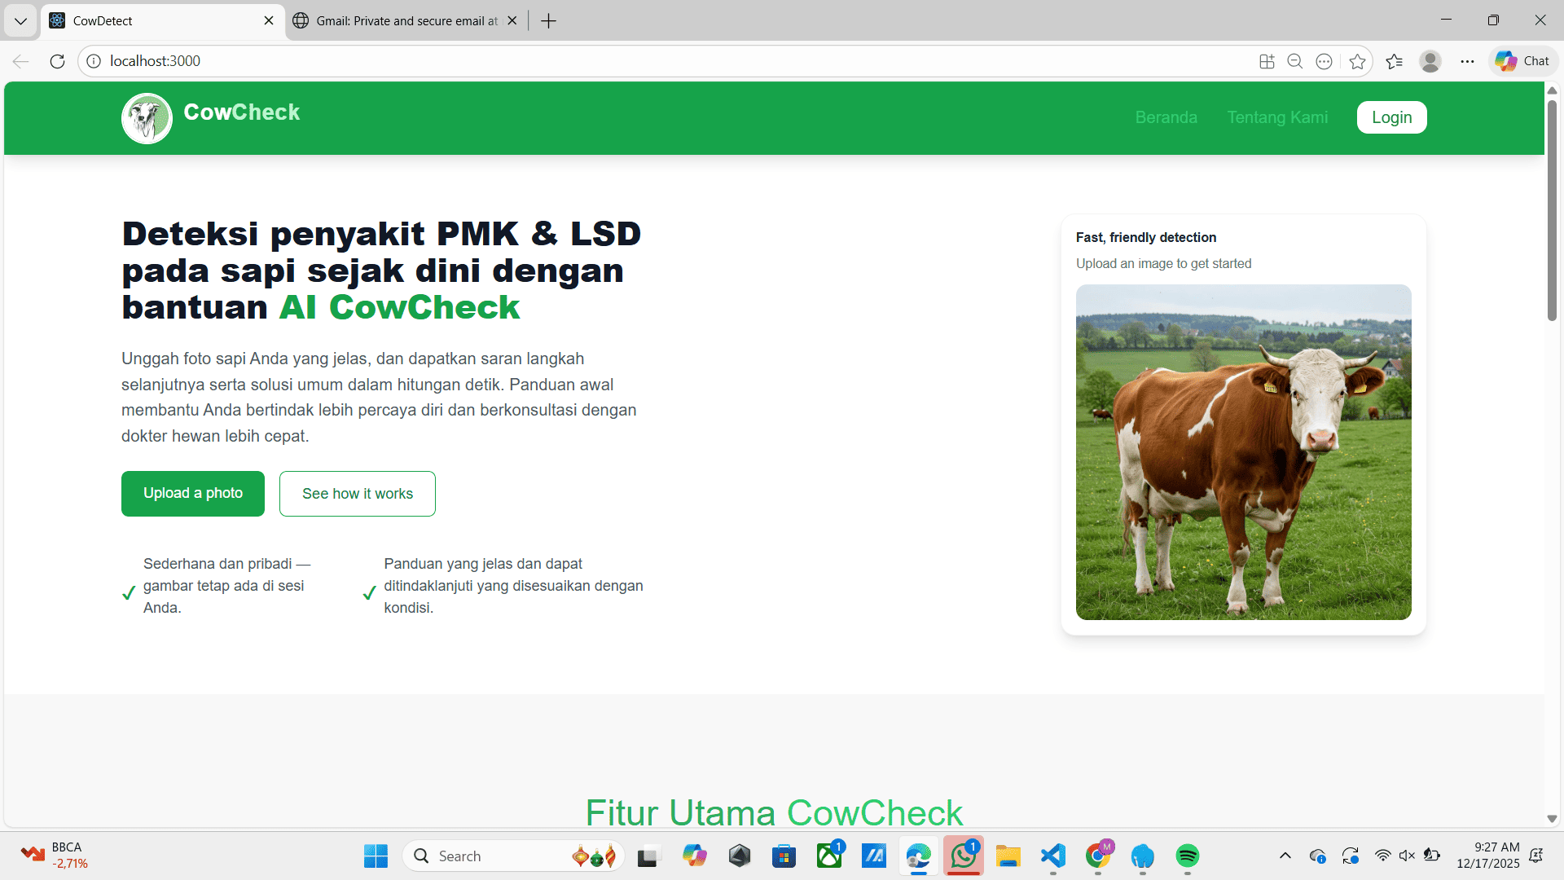The width and height of the screenshot is (1564, 880).
Task: Click the reload page icon
Action: [x=57, y=61]
